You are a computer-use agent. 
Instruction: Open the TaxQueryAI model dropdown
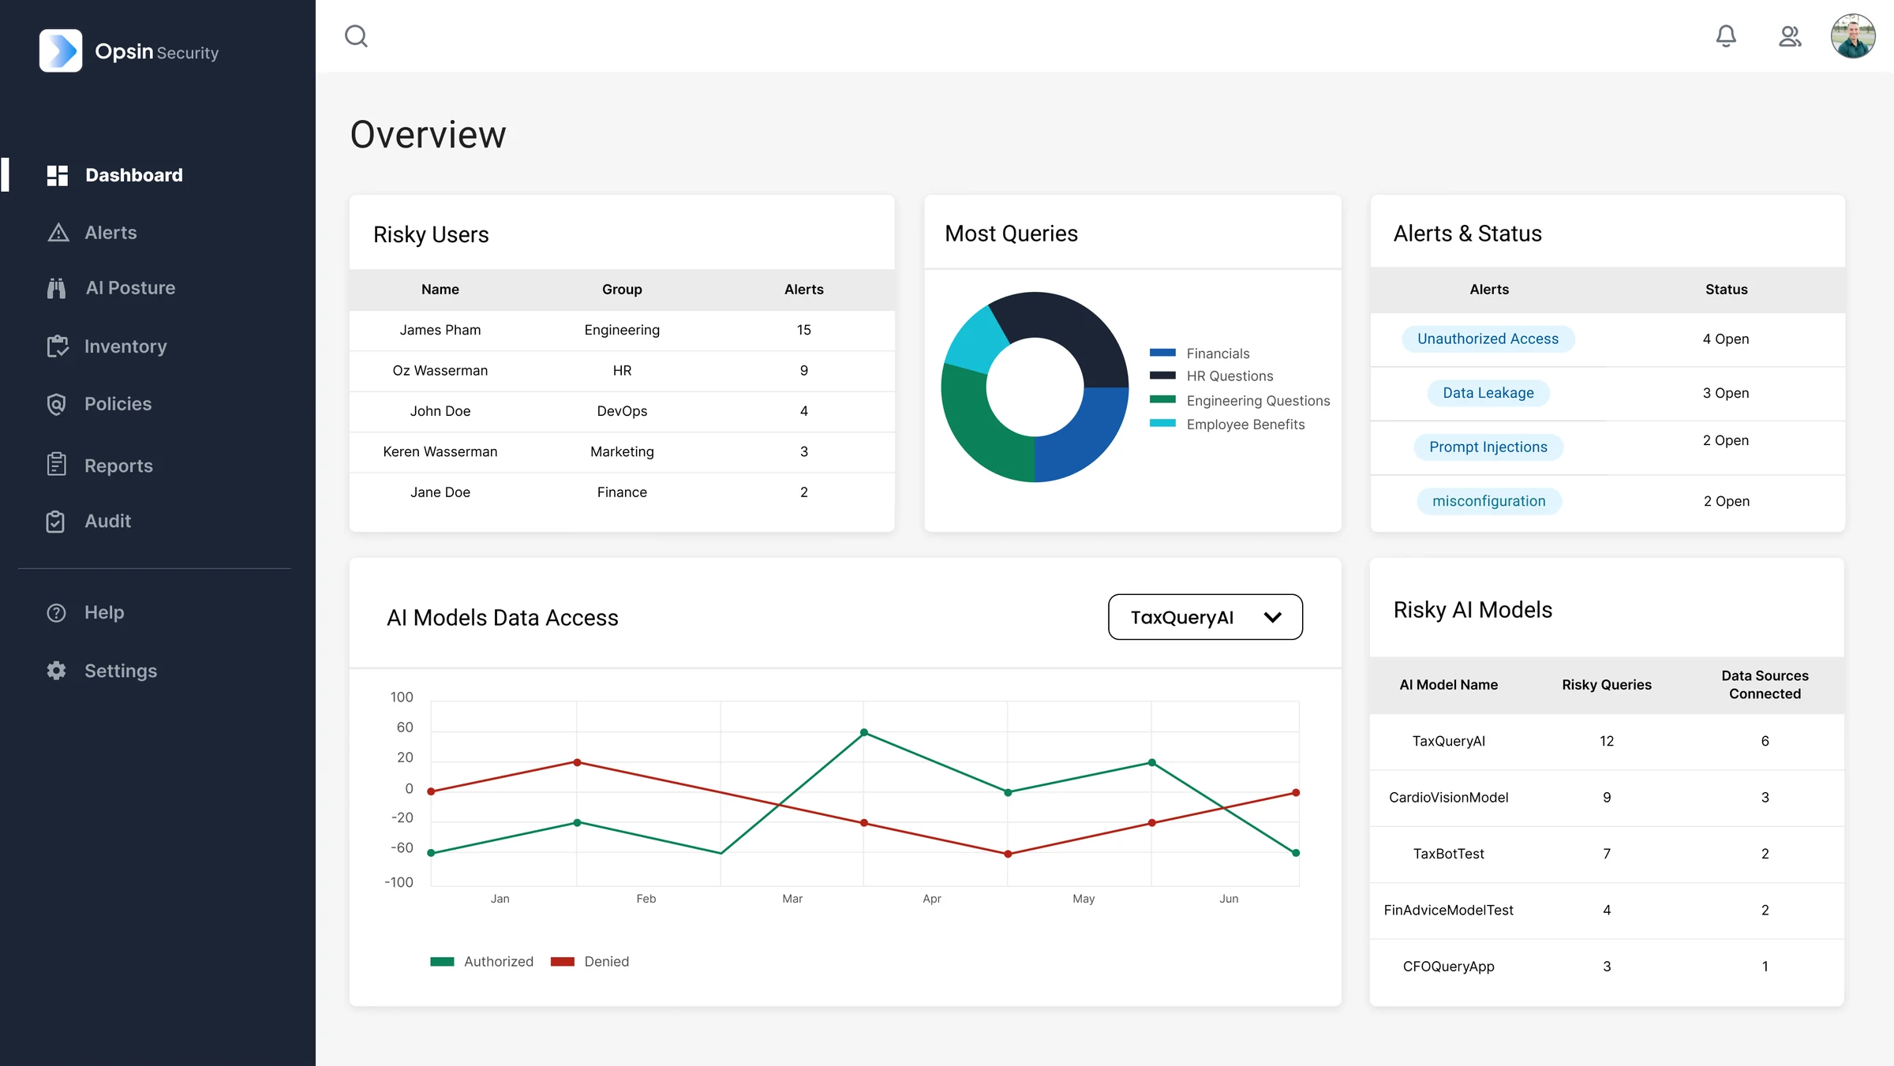(x=1205, y=617)
